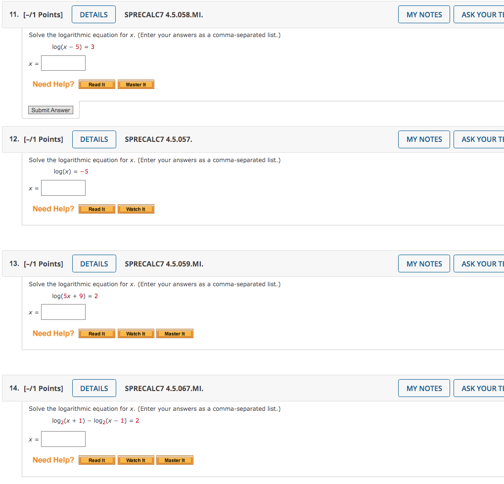Click Watch It for question 12
Viewport: 504px width, 484px height.
136,209
